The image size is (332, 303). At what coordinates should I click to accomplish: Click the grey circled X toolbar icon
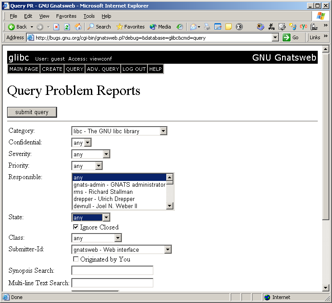tap(239, 27)
